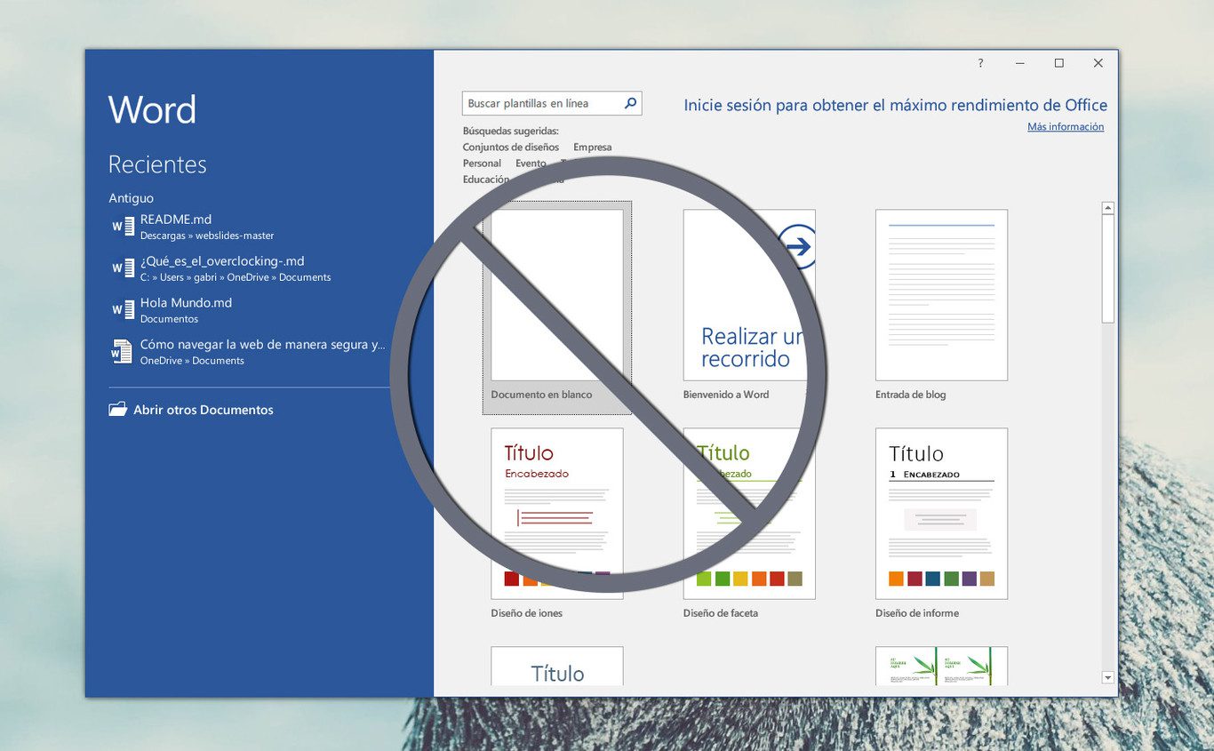
Task: Search templates with the Empresa suggestion
Action: point(592,147)
